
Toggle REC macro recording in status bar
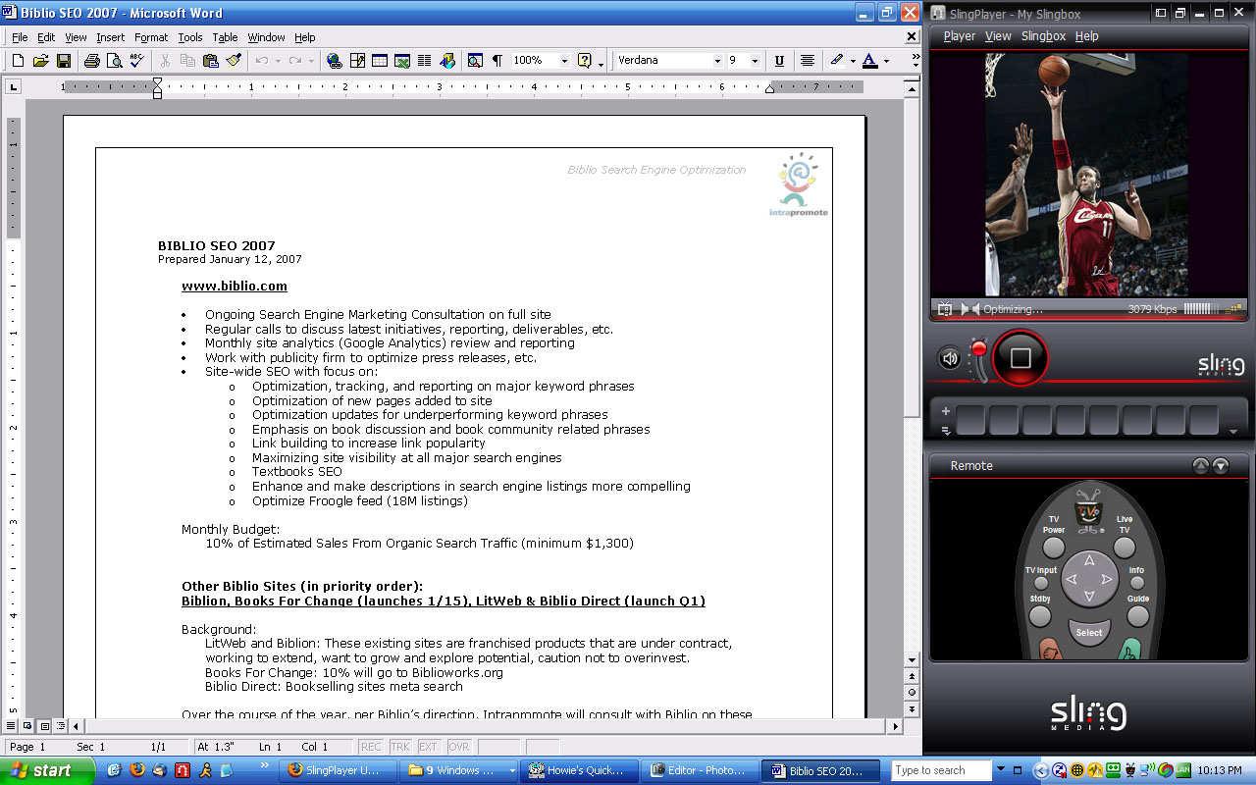(x=371, y=748)
